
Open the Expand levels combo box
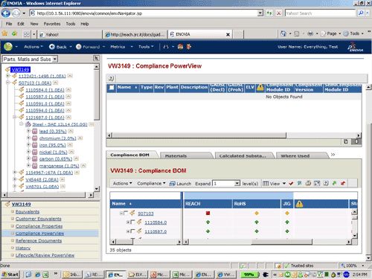237,184
